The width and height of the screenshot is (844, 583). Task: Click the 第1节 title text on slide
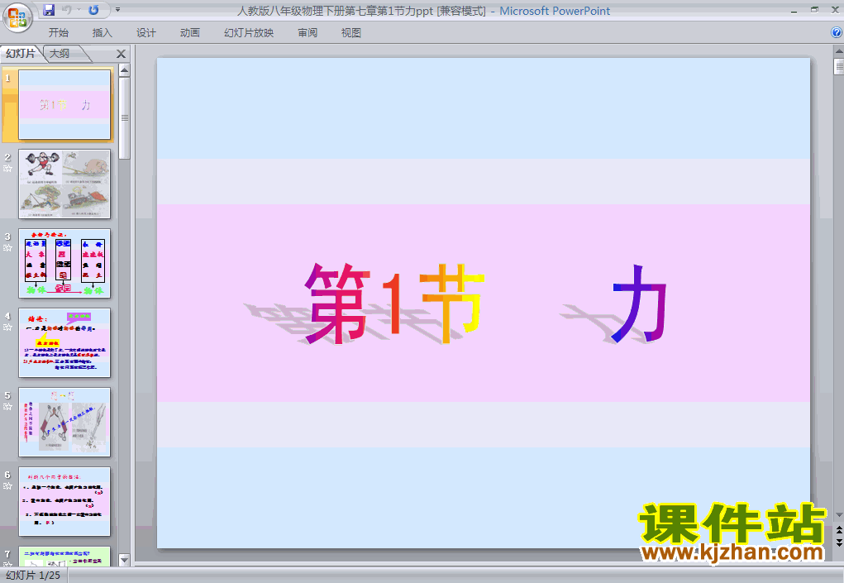click(x=394, y=303)
